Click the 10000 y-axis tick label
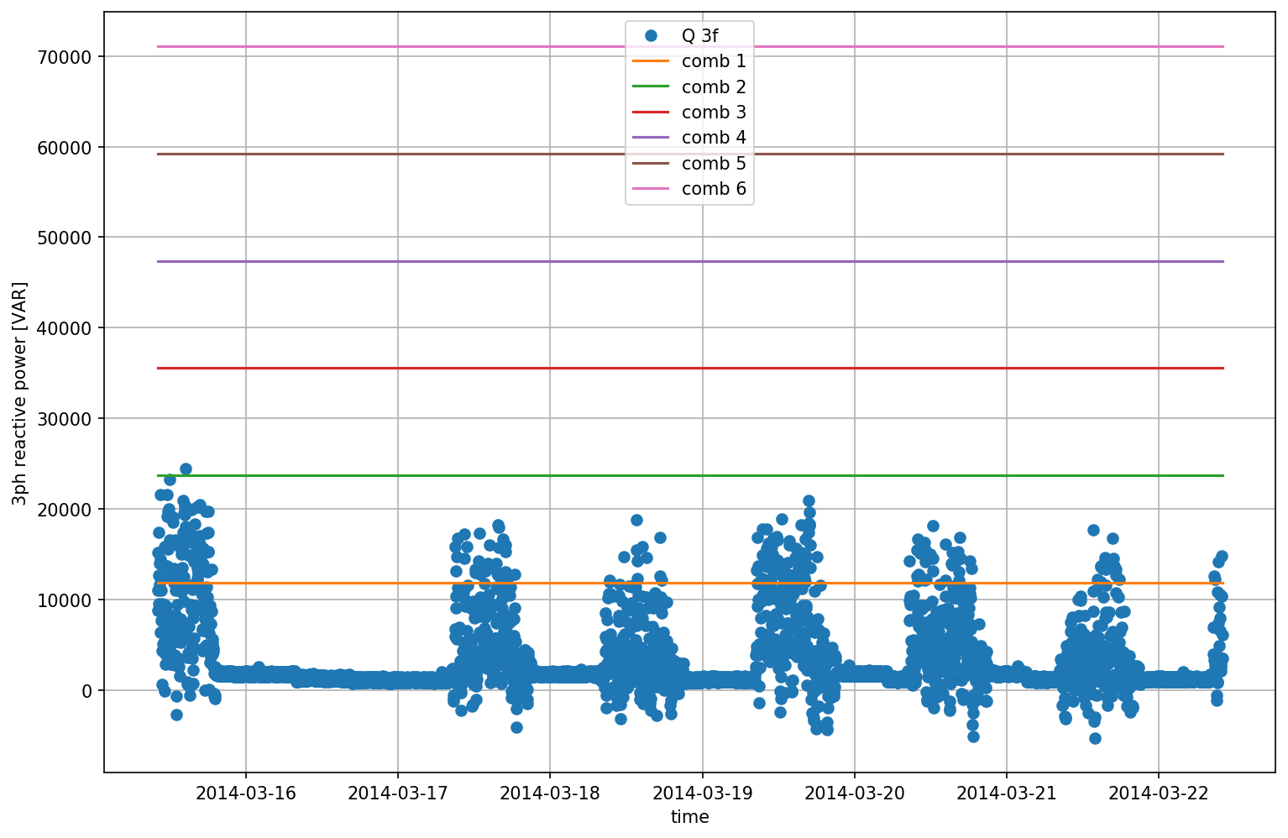Viewport: 1288px width, 838px height. 64,600
